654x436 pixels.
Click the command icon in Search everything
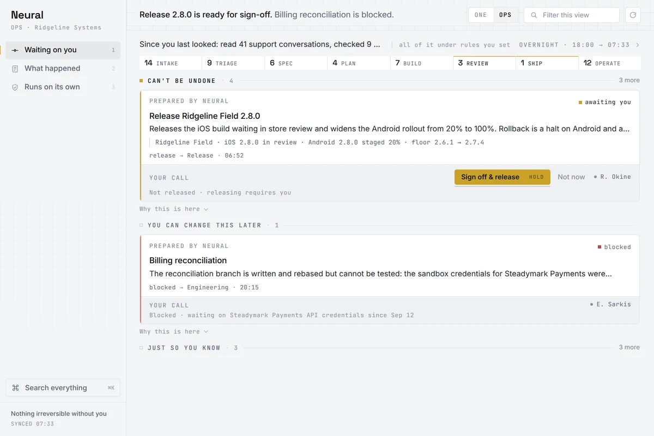point(15,388)
